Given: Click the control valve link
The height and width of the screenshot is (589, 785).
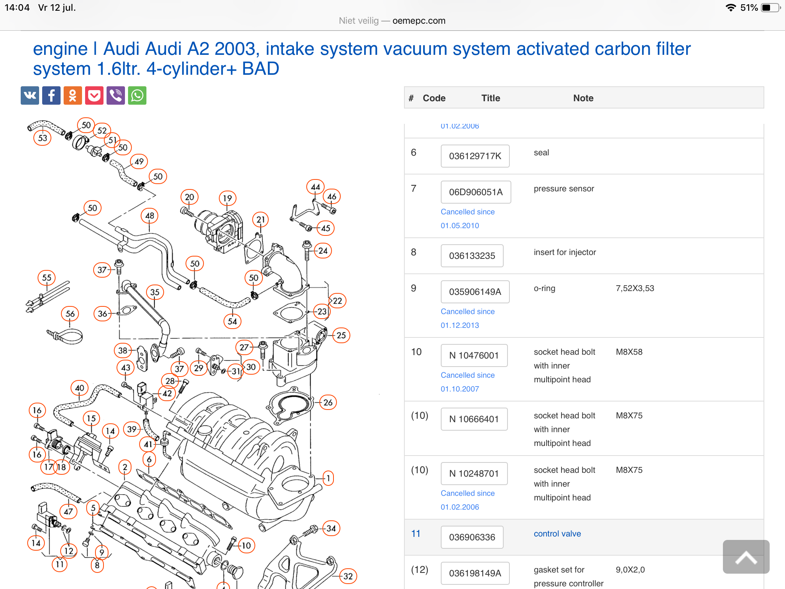Looking at the screenshot, I should coord(557,534).
